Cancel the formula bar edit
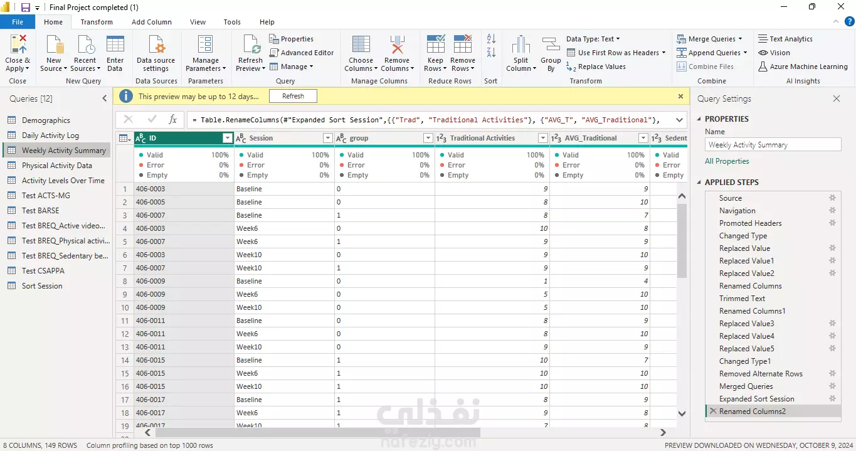Screen dimensions: 856x451 (129, 119)
